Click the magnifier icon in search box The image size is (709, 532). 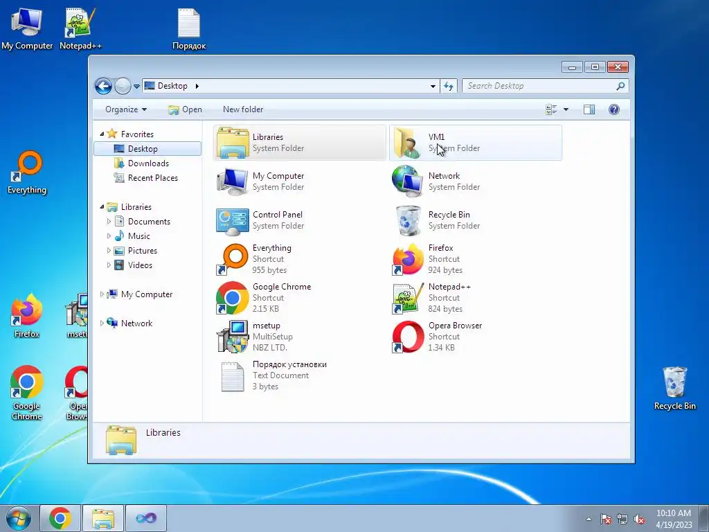tap(620, 86)
